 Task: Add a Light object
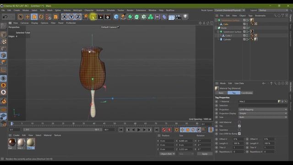[x=185, y=17]
